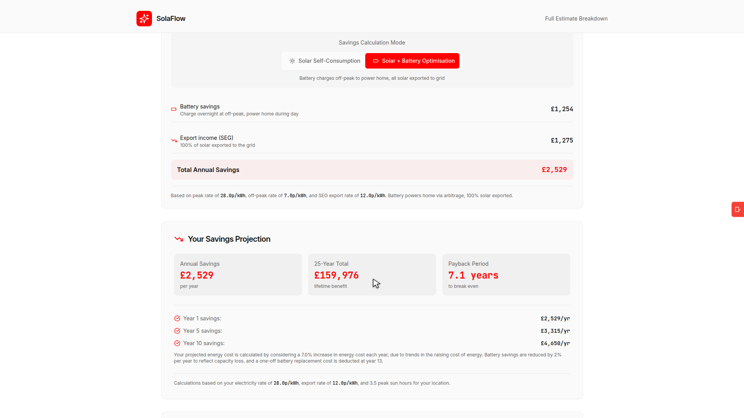Click the Year 5 £3,315/yr value
The height and width of the screenshot is (418, 744).
coord(555,331)
